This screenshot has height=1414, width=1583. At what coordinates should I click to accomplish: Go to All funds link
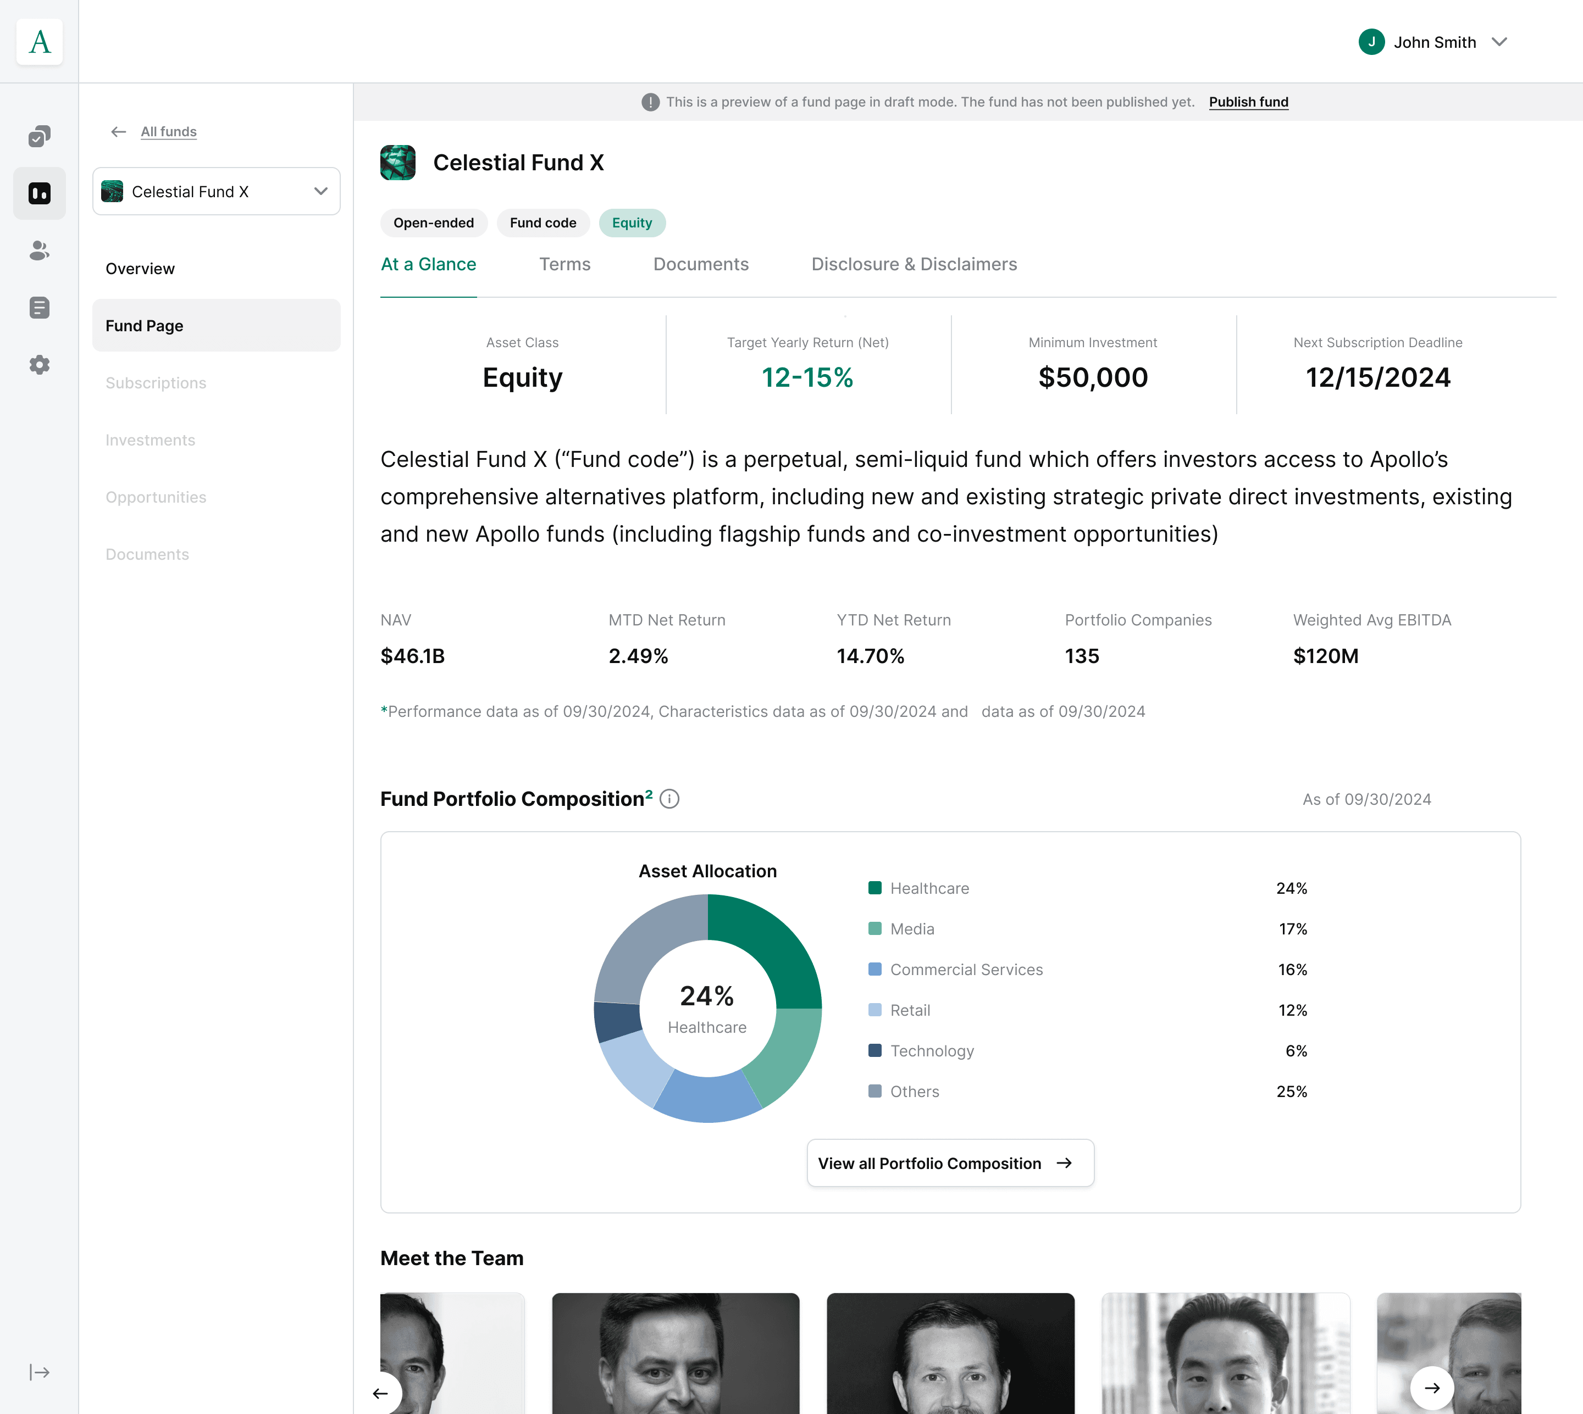click(x=169, y=132)
